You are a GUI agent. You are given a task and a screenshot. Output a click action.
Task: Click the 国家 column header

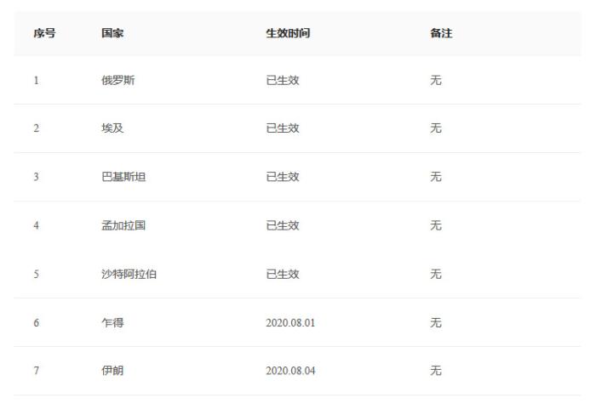(x=112, y=33)
